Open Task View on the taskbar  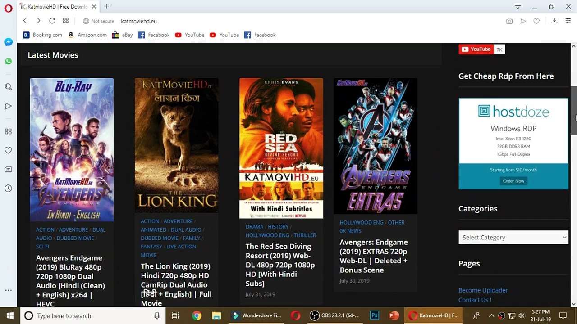click(176, 315)
